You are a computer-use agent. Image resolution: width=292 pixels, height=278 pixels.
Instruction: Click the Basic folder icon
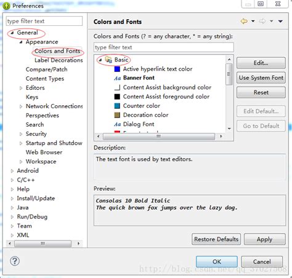pyautogui.click(x=108, y=60)
